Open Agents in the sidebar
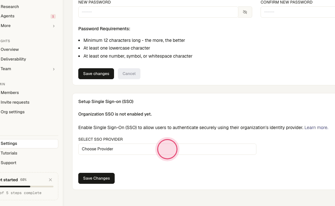The image size is (335, 206). (7, 16)
